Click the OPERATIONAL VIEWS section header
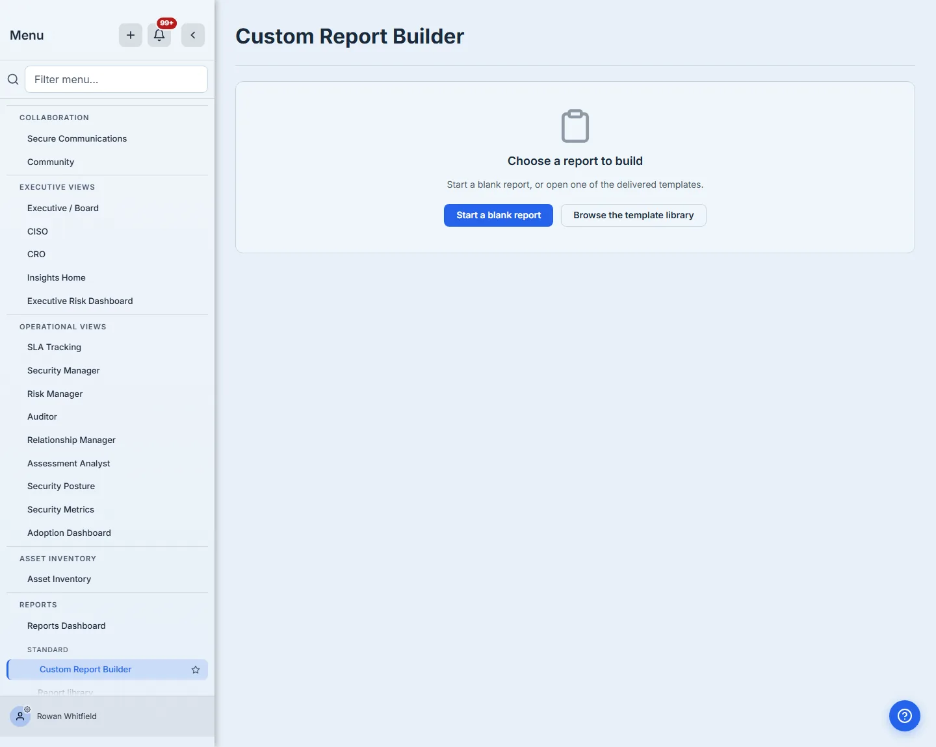Viewport: 936px width, 747px height. click(x=63, y=327)
